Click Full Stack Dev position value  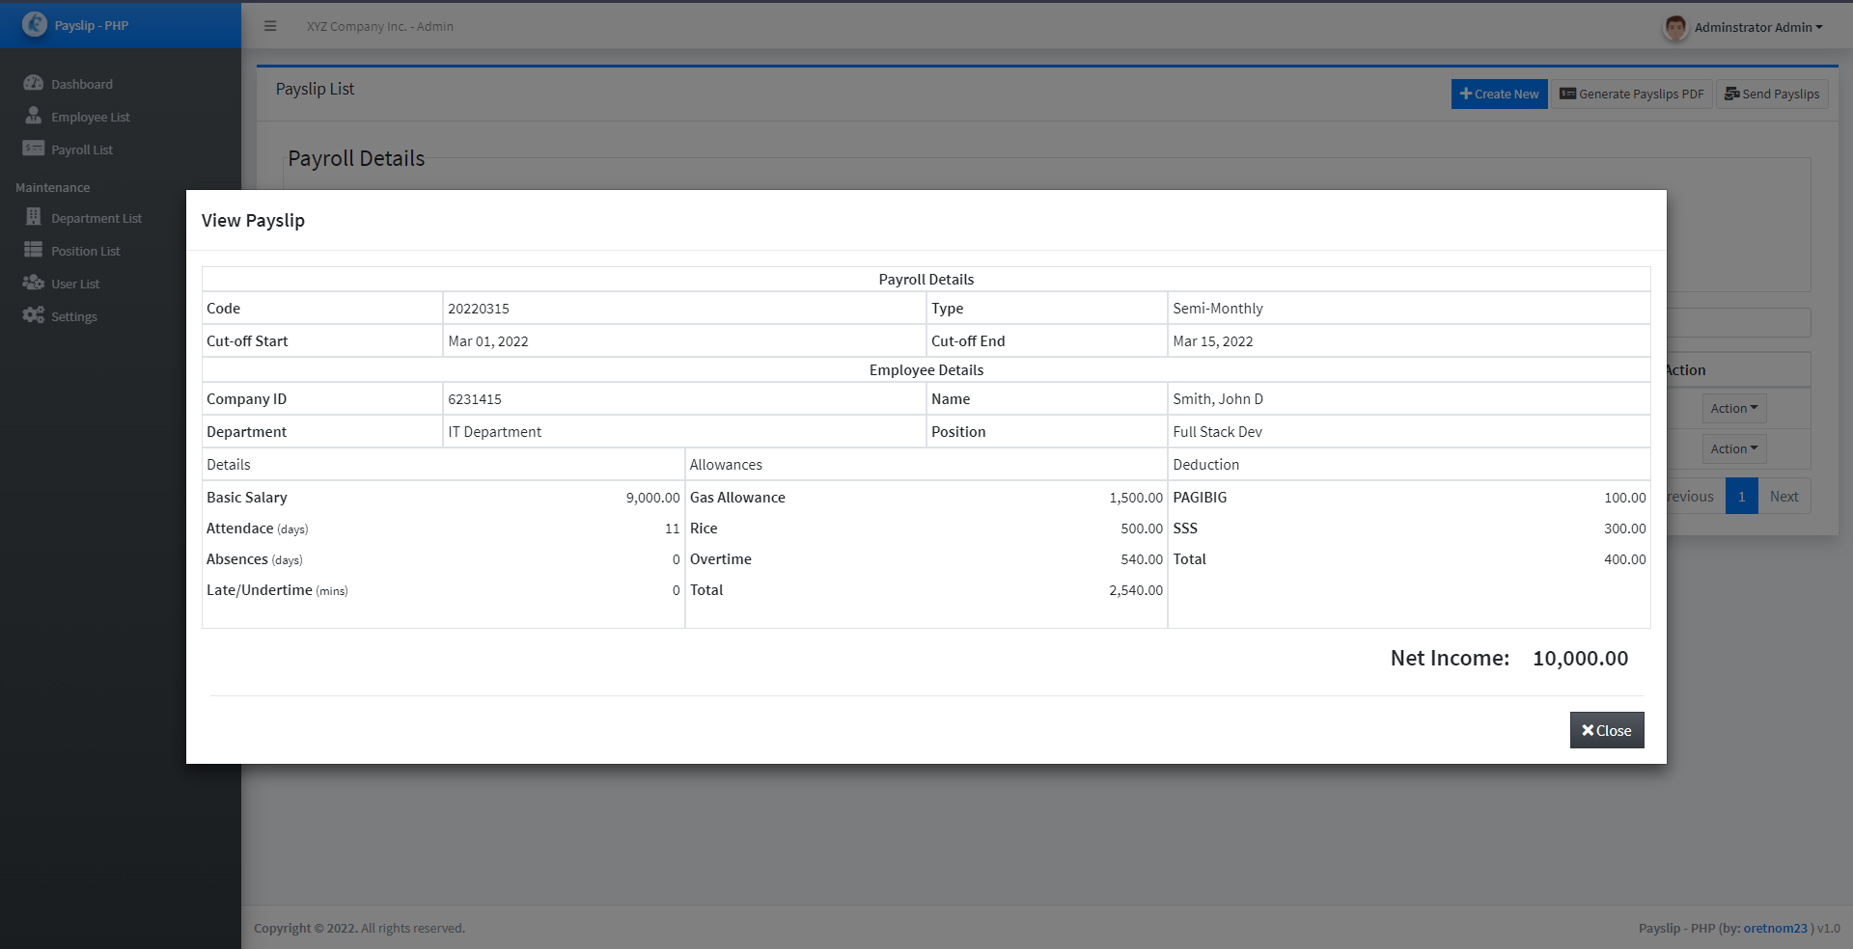(x=1217, y=432)
